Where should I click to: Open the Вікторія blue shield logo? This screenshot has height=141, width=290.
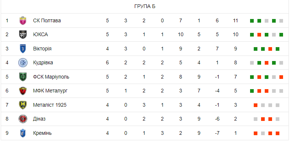click(23, 49)
